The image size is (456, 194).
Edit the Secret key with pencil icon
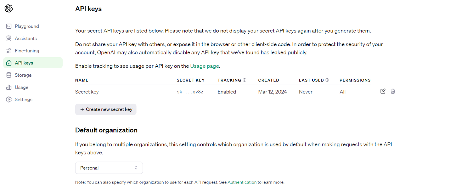coord(383,91)
